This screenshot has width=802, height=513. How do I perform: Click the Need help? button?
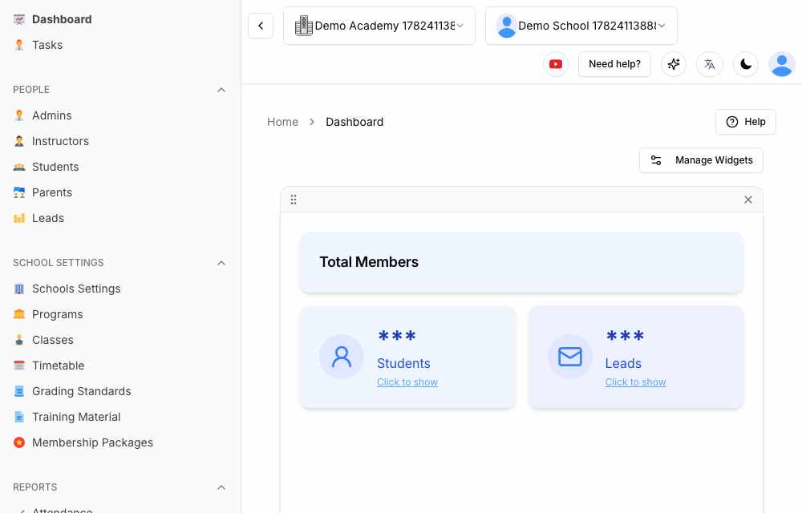[x=614, y=64]
